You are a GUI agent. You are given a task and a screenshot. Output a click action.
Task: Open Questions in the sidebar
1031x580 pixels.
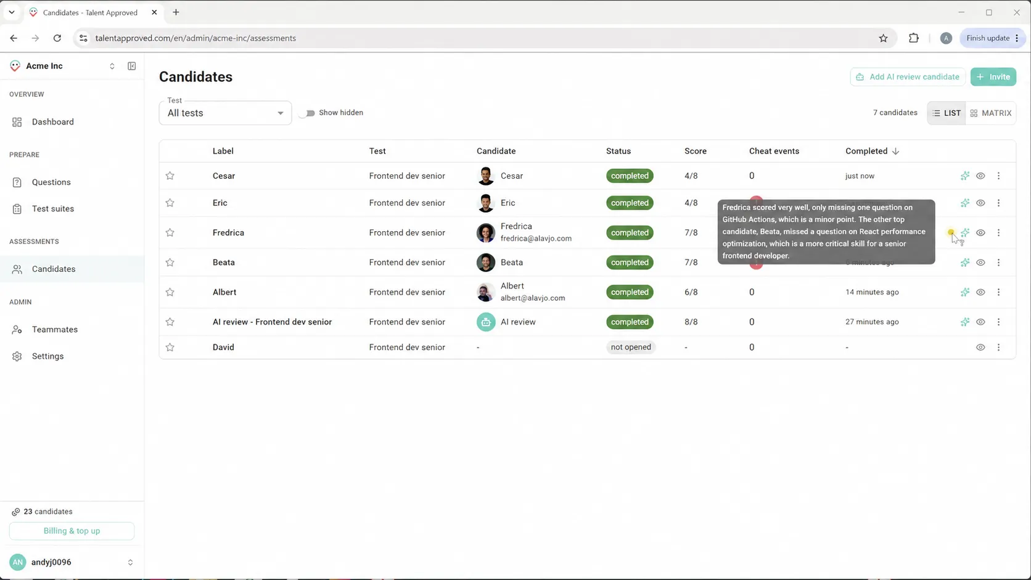click(72, 182)
